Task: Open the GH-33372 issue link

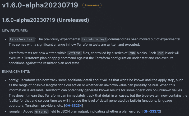Action: (x=152, y=111)
